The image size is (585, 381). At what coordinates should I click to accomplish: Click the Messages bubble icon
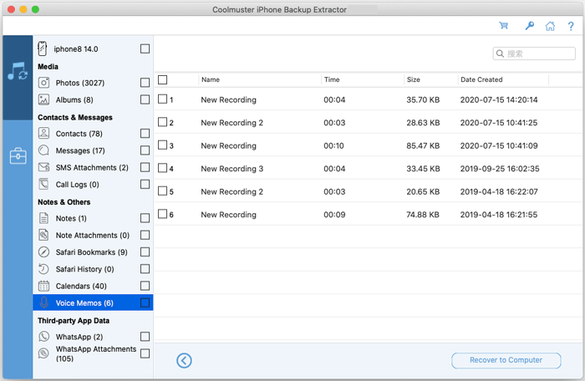[43, 150]
